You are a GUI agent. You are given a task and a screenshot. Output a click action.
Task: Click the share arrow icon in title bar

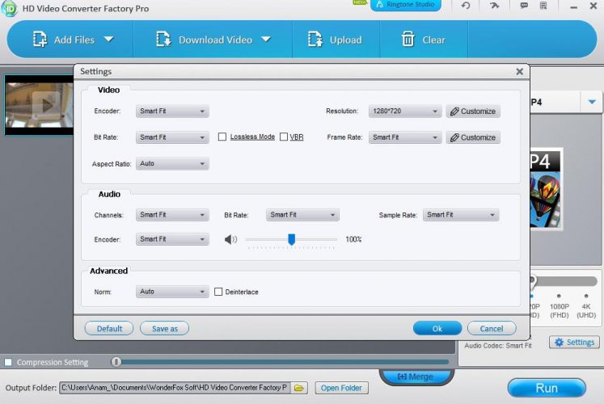point(495,6)
